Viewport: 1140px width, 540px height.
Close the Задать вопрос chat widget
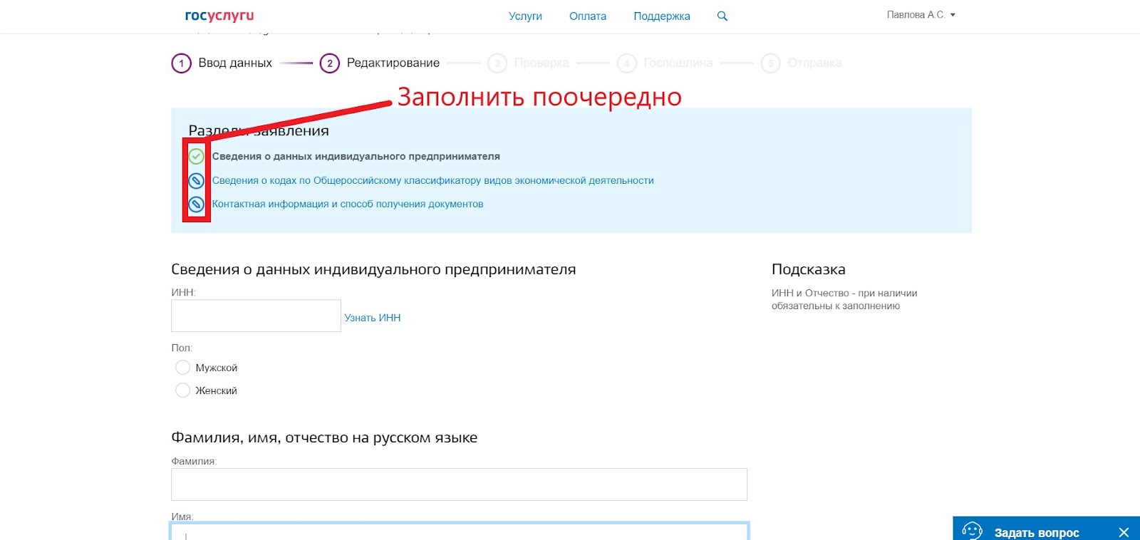[1124, 532]
